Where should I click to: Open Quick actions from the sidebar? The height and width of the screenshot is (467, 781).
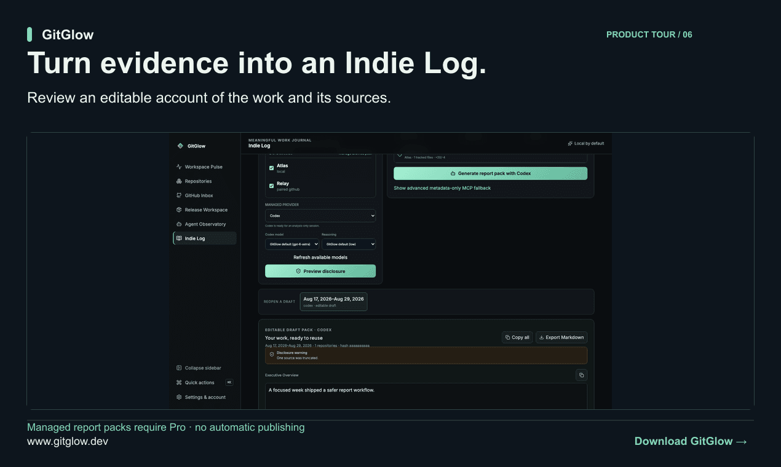click(x=204, y=382)
